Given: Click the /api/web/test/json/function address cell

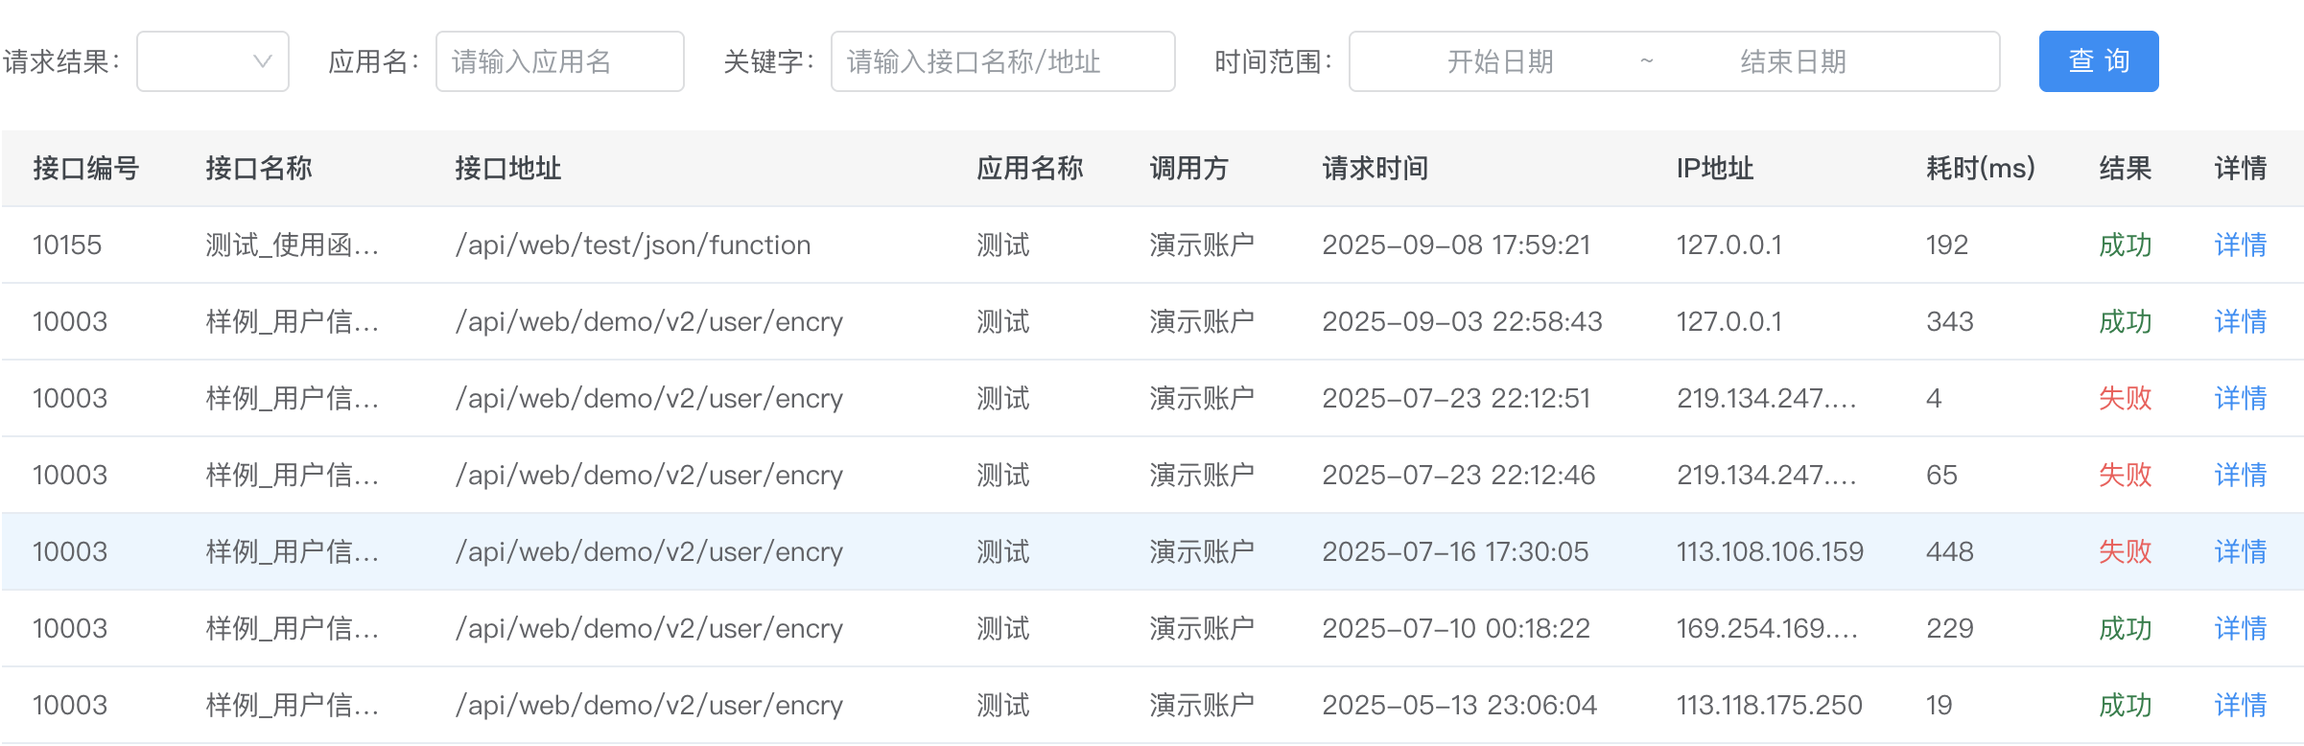Looking at the screenshot, I should 633,245.
